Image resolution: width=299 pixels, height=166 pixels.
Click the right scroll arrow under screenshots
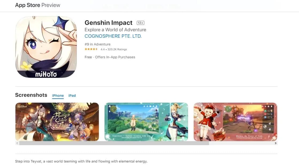click(275, 143)
